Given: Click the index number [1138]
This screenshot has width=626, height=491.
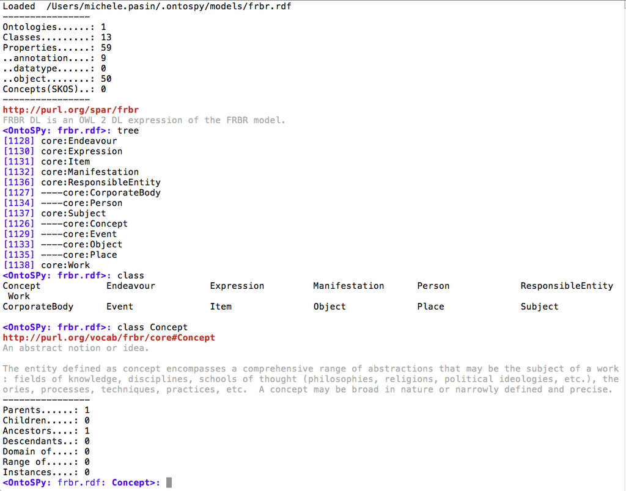Looking at the screenshot, I should [x=19, y=265].
